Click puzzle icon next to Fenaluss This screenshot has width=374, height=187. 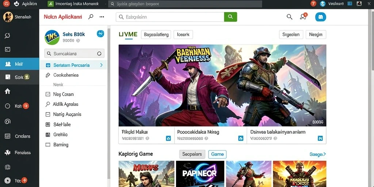8,153
